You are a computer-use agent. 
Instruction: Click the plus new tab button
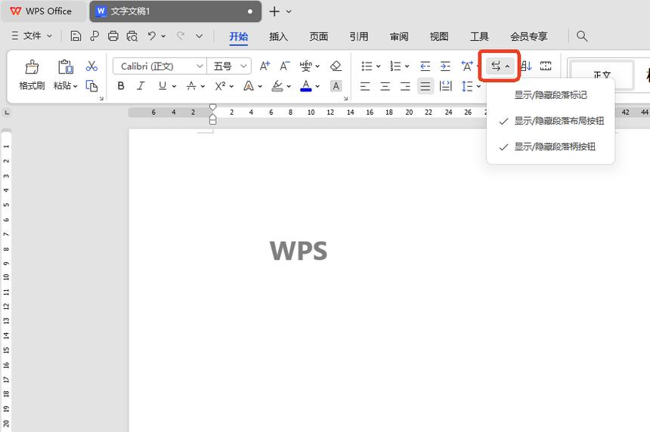pos(274,11)
